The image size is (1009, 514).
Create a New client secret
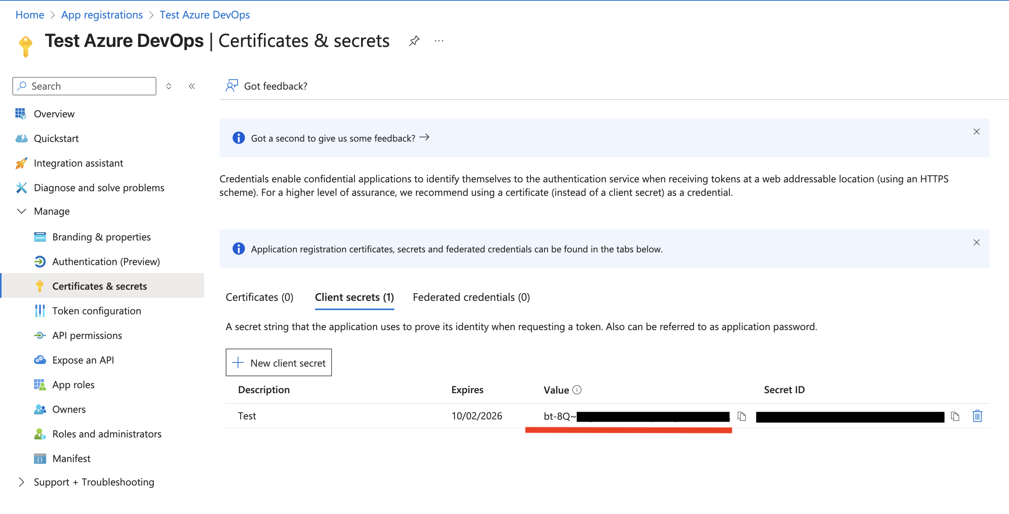(x=279, y=363)
